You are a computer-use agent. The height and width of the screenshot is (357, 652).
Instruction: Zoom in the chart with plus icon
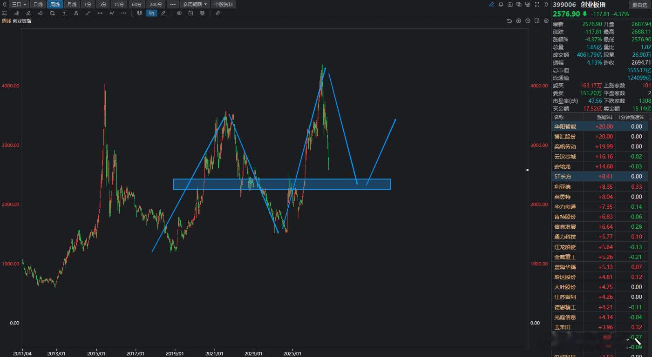[518, 21]
